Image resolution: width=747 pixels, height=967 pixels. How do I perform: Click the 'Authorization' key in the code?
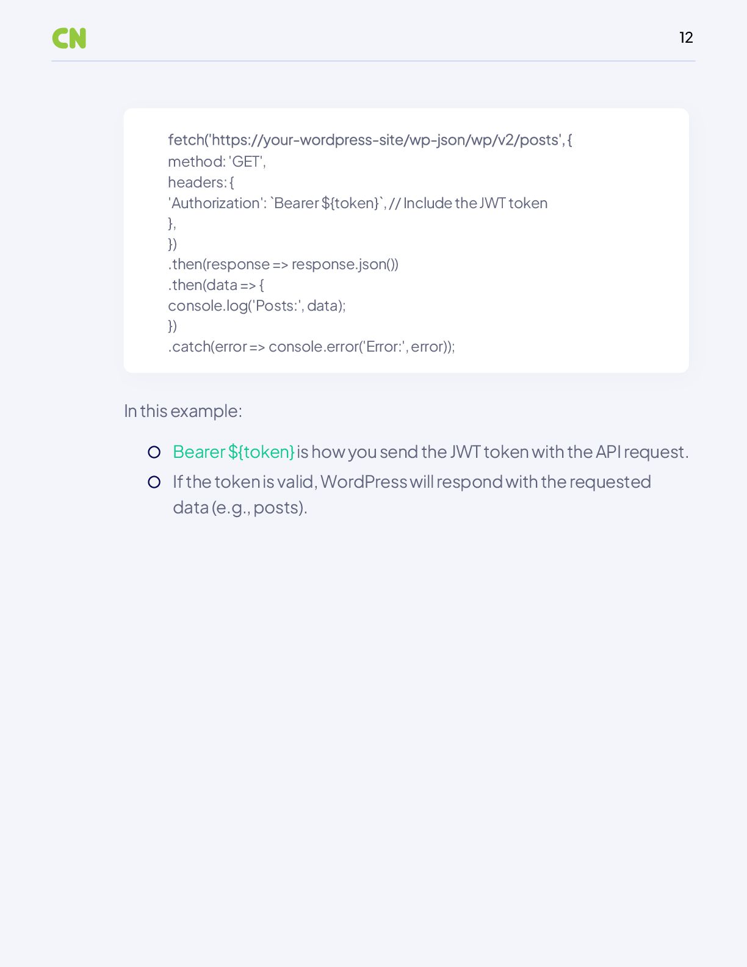(215, 203)
